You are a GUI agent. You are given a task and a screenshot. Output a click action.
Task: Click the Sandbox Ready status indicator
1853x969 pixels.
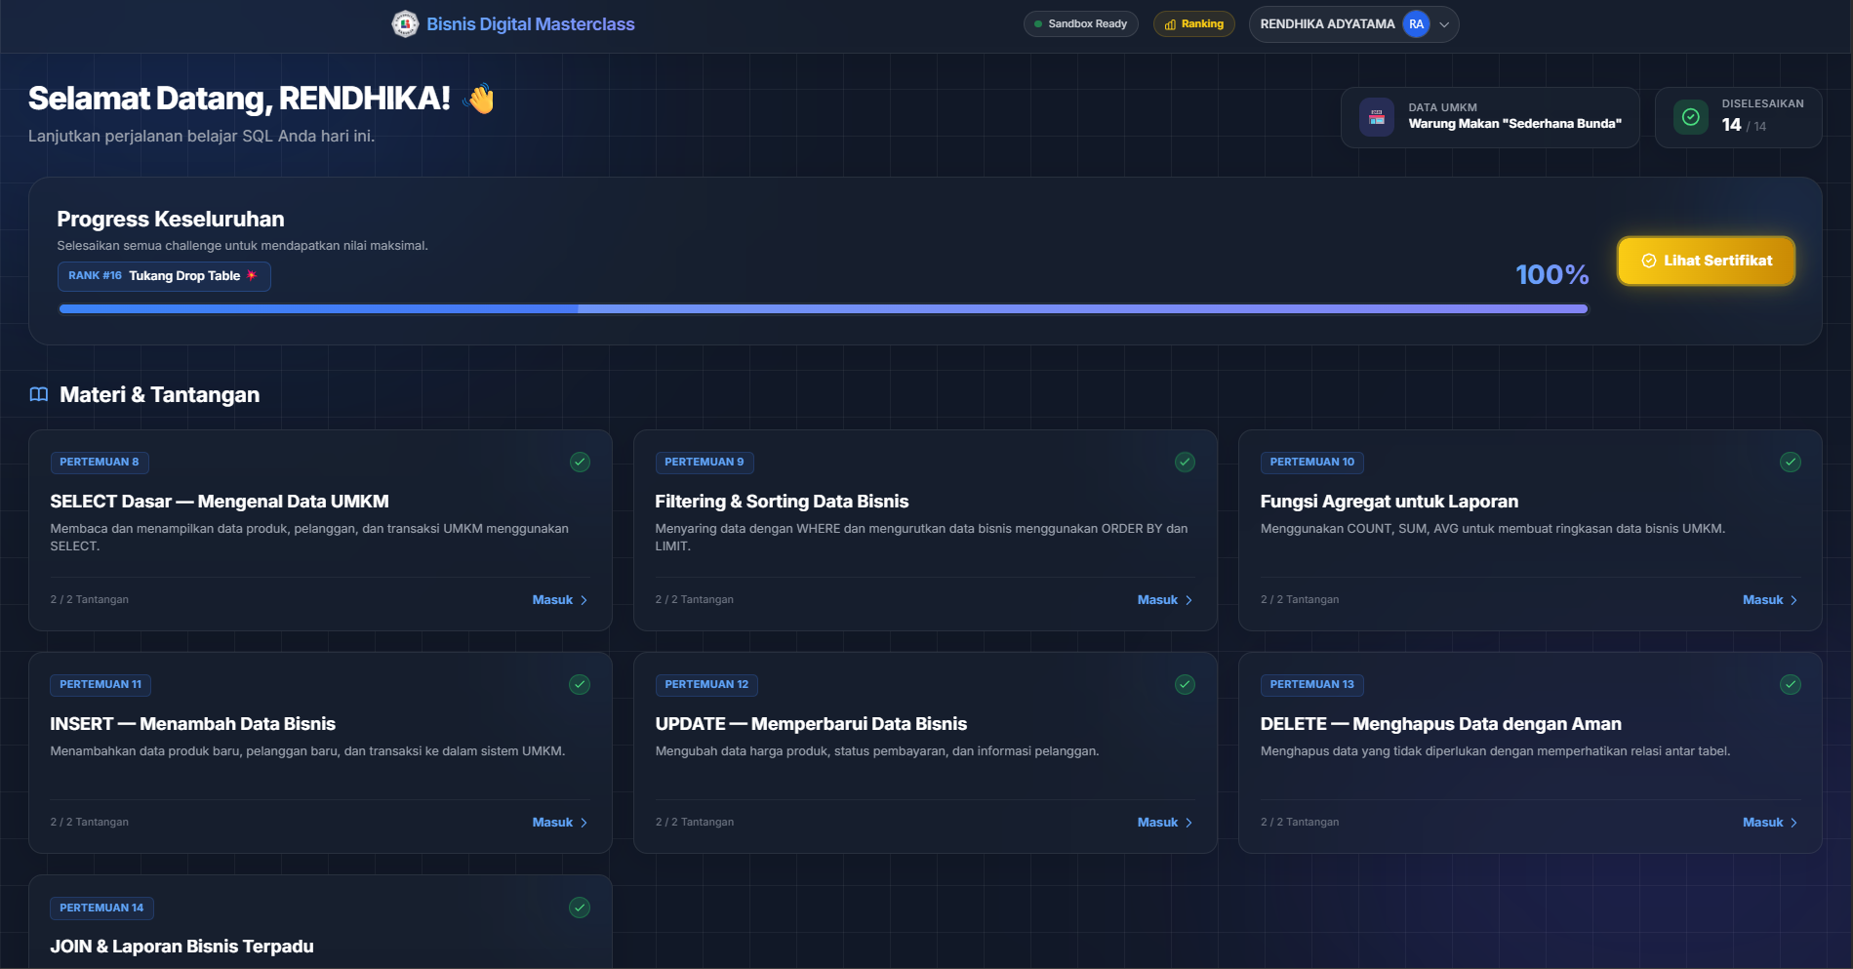coord(1080,24)
